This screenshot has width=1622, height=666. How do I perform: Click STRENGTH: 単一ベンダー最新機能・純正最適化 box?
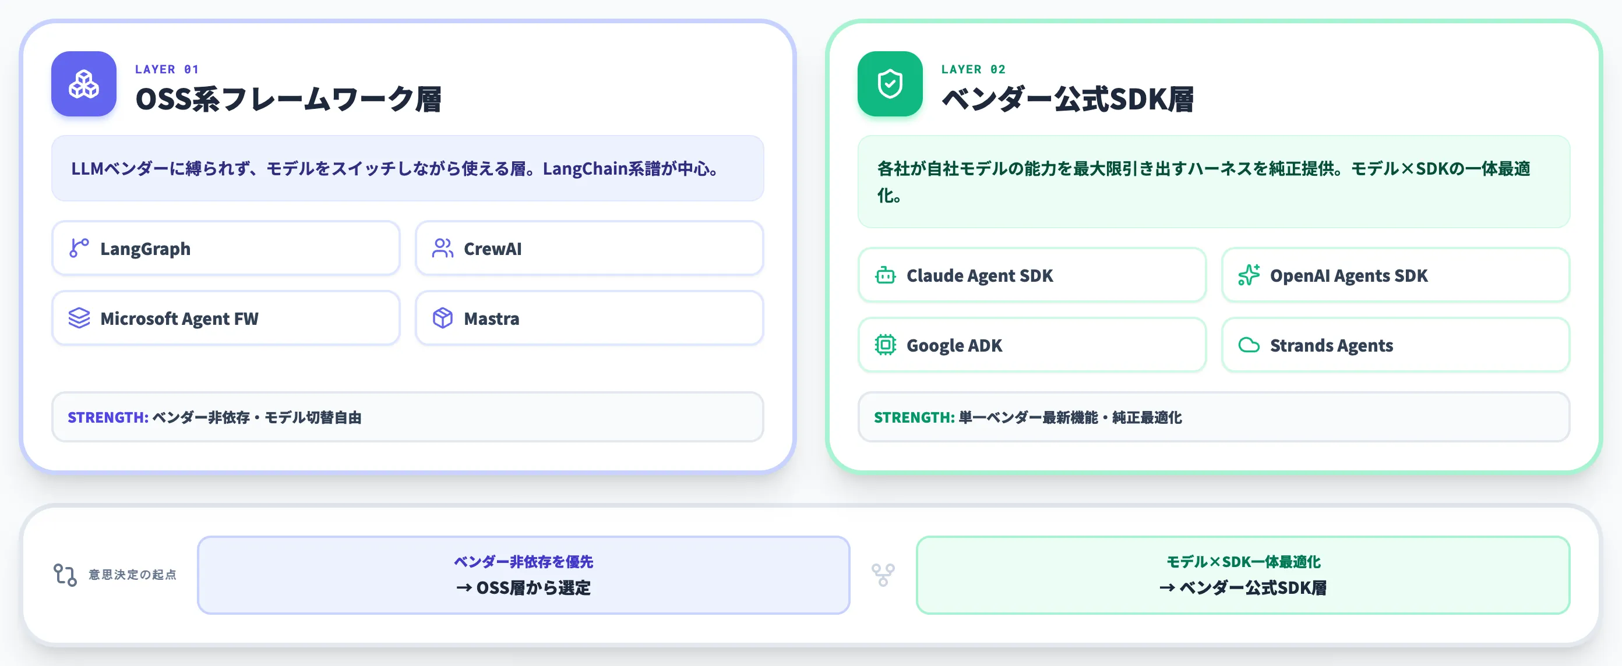click(1214, 417)
